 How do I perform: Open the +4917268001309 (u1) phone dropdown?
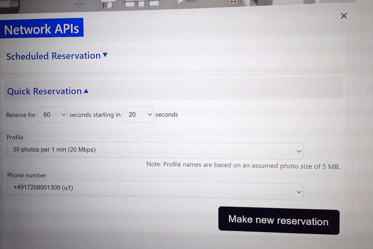click(154, 189)
